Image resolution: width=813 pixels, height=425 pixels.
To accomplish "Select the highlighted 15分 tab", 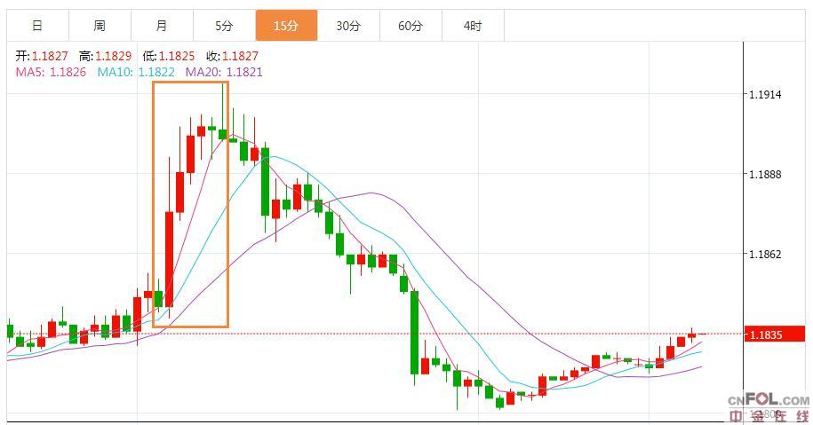I will pyautogui.click(x=286, y=26).
